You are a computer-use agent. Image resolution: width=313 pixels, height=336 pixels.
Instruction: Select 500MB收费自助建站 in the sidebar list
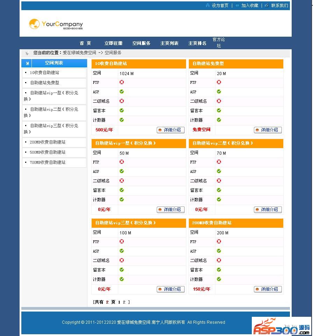pyautogui.click(x=48, y=152)
